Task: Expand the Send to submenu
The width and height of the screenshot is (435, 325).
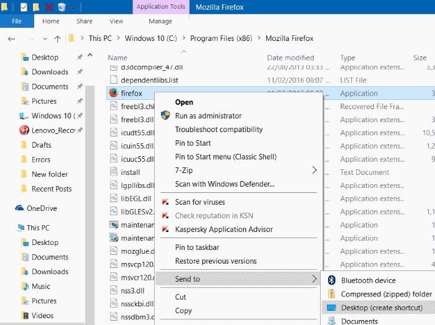Action: [x=239, y=278]
